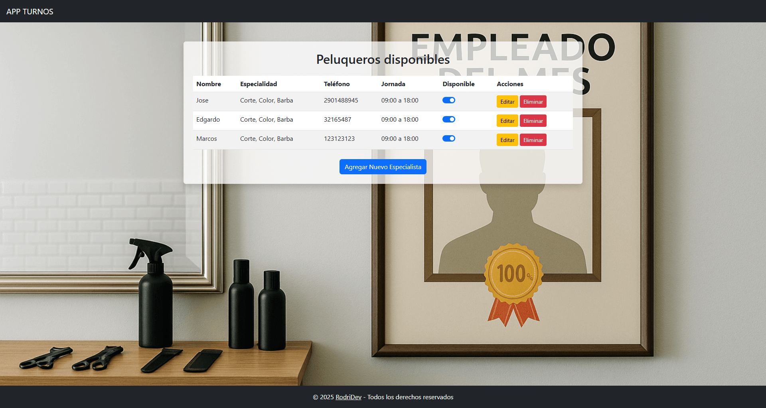Click the Peluqueros disponibles heading
Image resolution: width=766 pixels, height=408 pixels.
(383, 59)
